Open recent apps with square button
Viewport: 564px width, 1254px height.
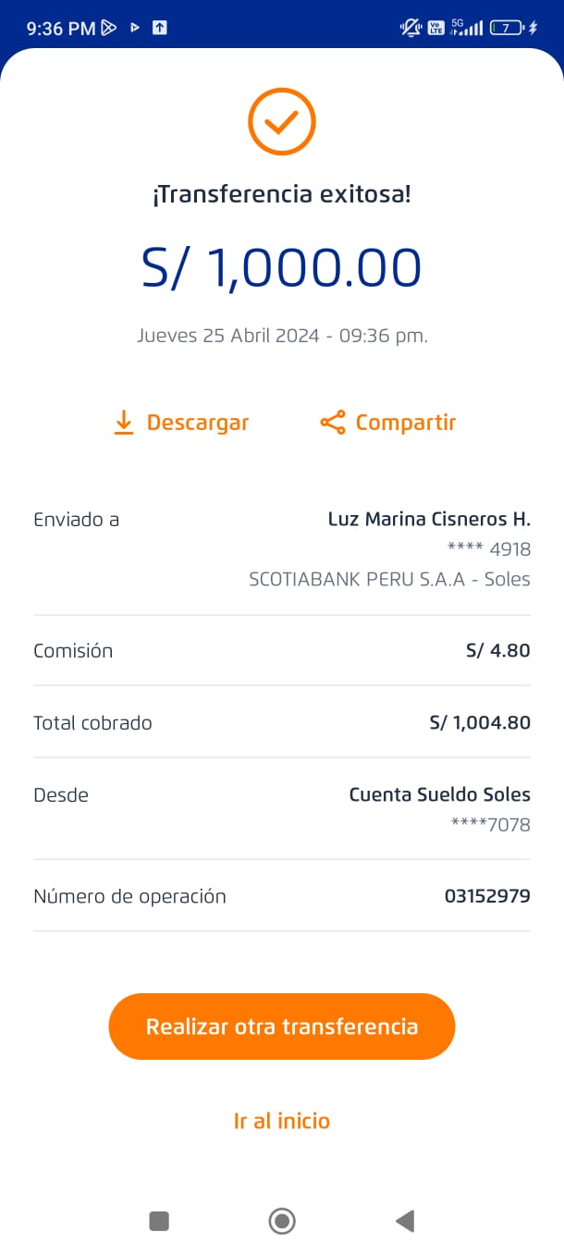pyautogui.click(x=159, y=1221)
